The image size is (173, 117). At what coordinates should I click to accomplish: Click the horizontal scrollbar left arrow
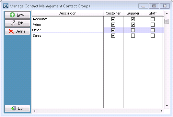pyautogui.click(x=35, y=111)
